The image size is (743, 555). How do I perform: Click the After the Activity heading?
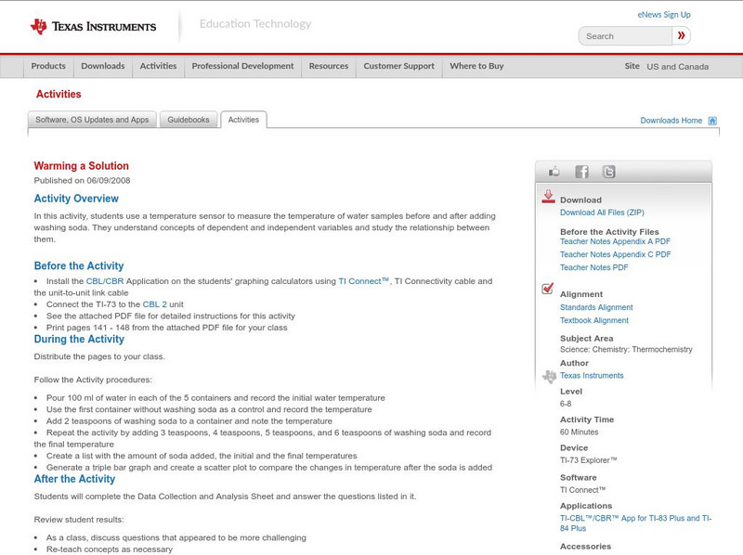(x=74, y=479)
